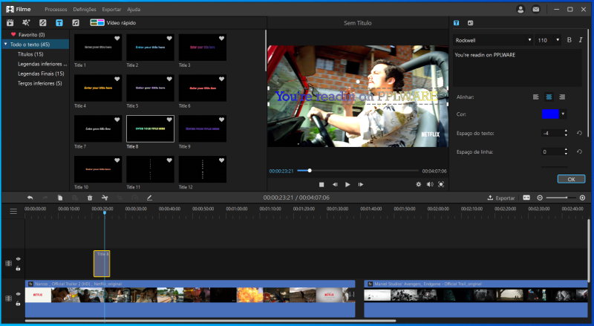This screenshot has width=594, height=326.
Task: Click the undo arrow in timeline toolbar
Action: click(30, 198)
